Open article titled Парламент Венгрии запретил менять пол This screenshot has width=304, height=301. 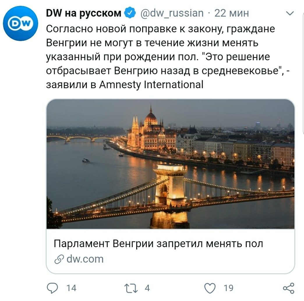point(158,244)
